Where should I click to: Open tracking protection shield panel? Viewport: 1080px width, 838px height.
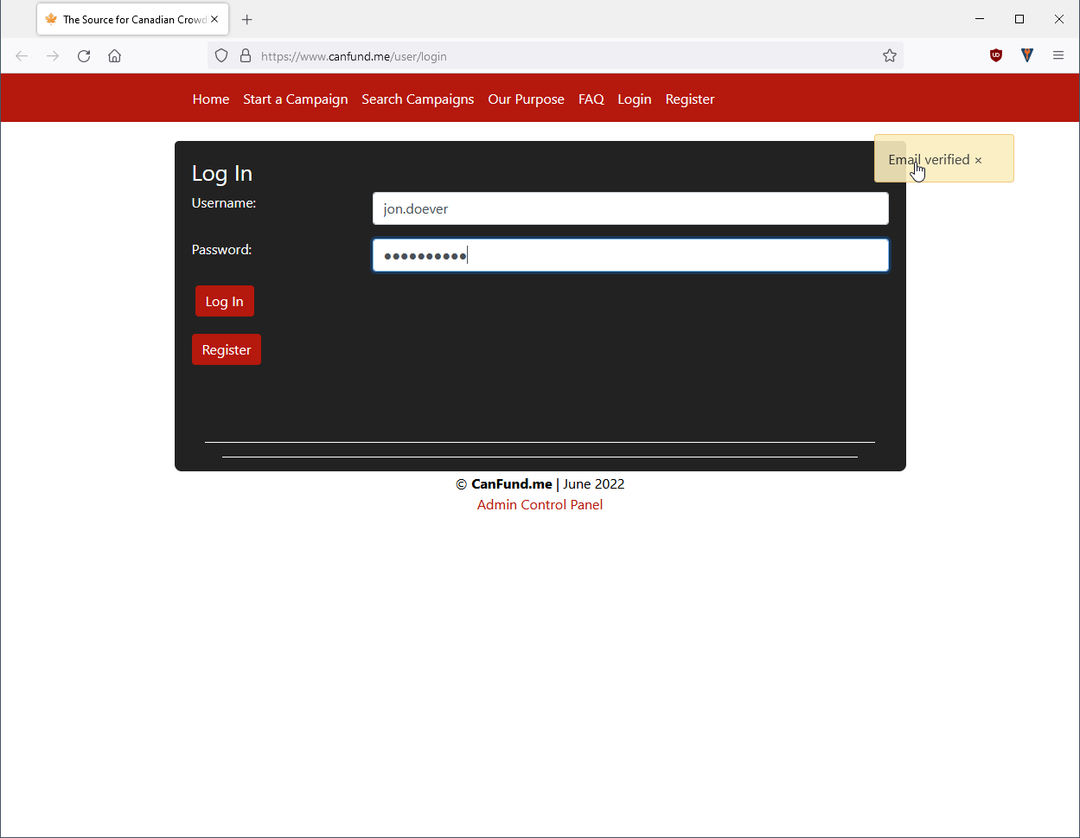pyautogui.click(x=221, y=56)
